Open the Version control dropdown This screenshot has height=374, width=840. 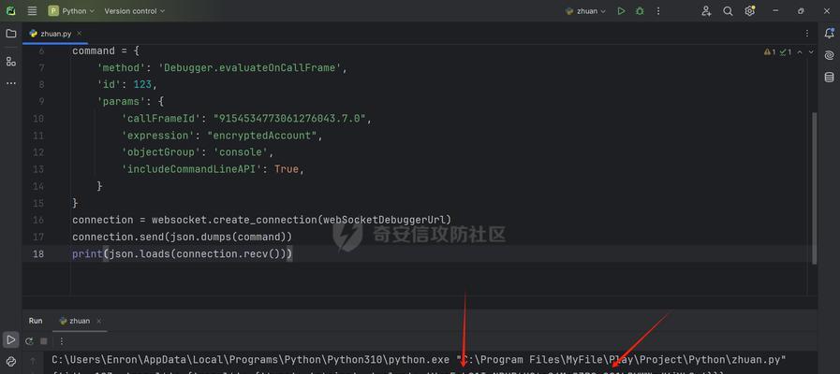[135, 10]
